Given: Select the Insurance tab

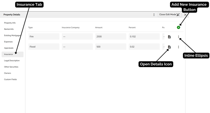Looking at the screenshot, I should click(x=13, y=54).
